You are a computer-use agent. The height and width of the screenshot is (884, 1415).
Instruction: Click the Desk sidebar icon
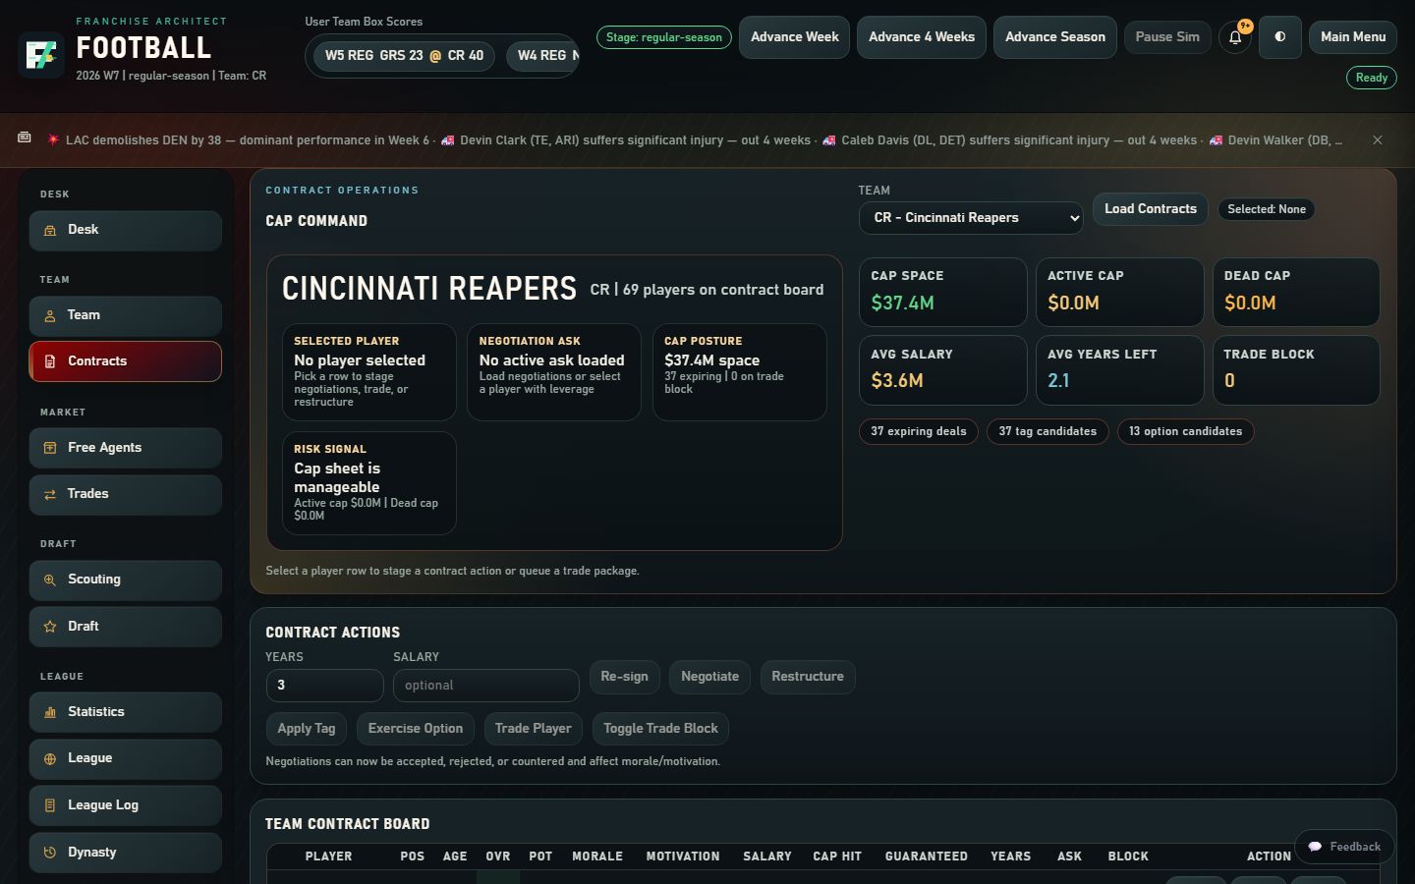click(50, 230)
